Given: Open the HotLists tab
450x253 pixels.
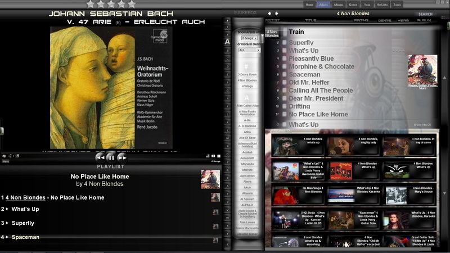Looking at the screenshot, I should (x=382, y=4).
